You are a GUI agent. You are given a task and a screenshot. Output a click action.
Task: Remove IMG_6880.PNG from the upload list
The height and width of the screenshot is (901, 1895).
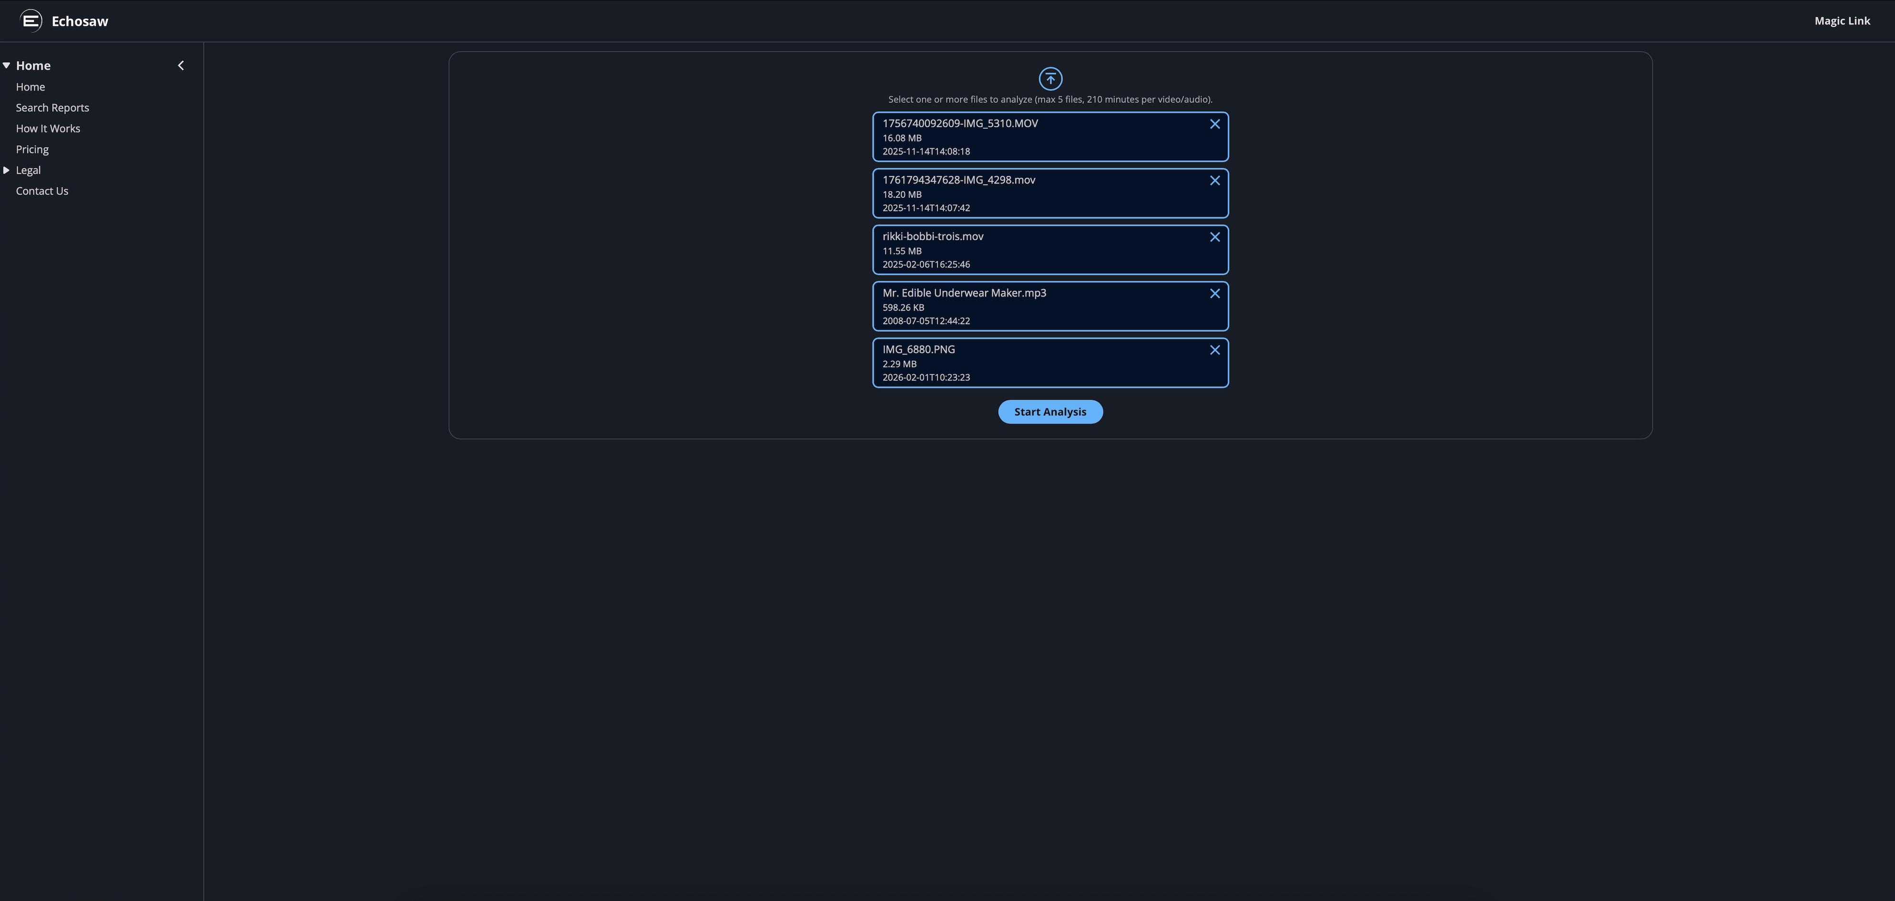(x=1214, y=350)
